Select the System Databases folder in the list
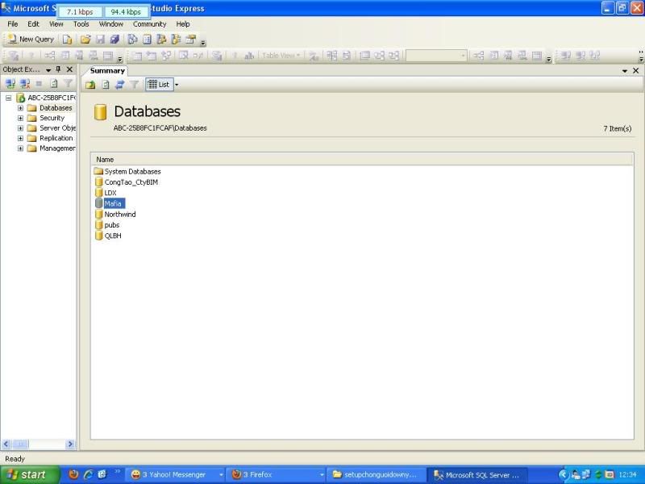This screenshot has height=484, width=645. [x=127, y=172]
